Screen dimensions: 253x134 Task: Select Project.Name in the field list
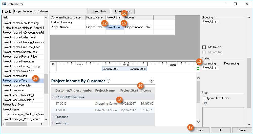tap(10, 109)
